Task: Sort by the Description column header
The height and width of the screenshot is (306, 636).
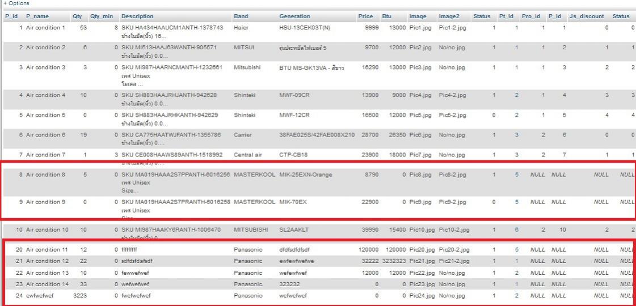Action: click(x=137, y=16)
